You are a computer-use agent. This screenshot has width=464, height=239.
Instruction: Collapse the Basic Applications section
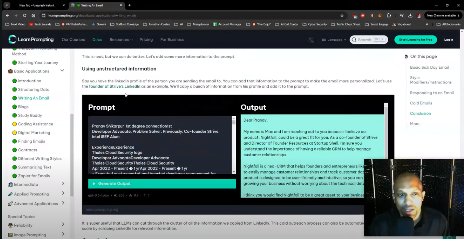[62, 71]
